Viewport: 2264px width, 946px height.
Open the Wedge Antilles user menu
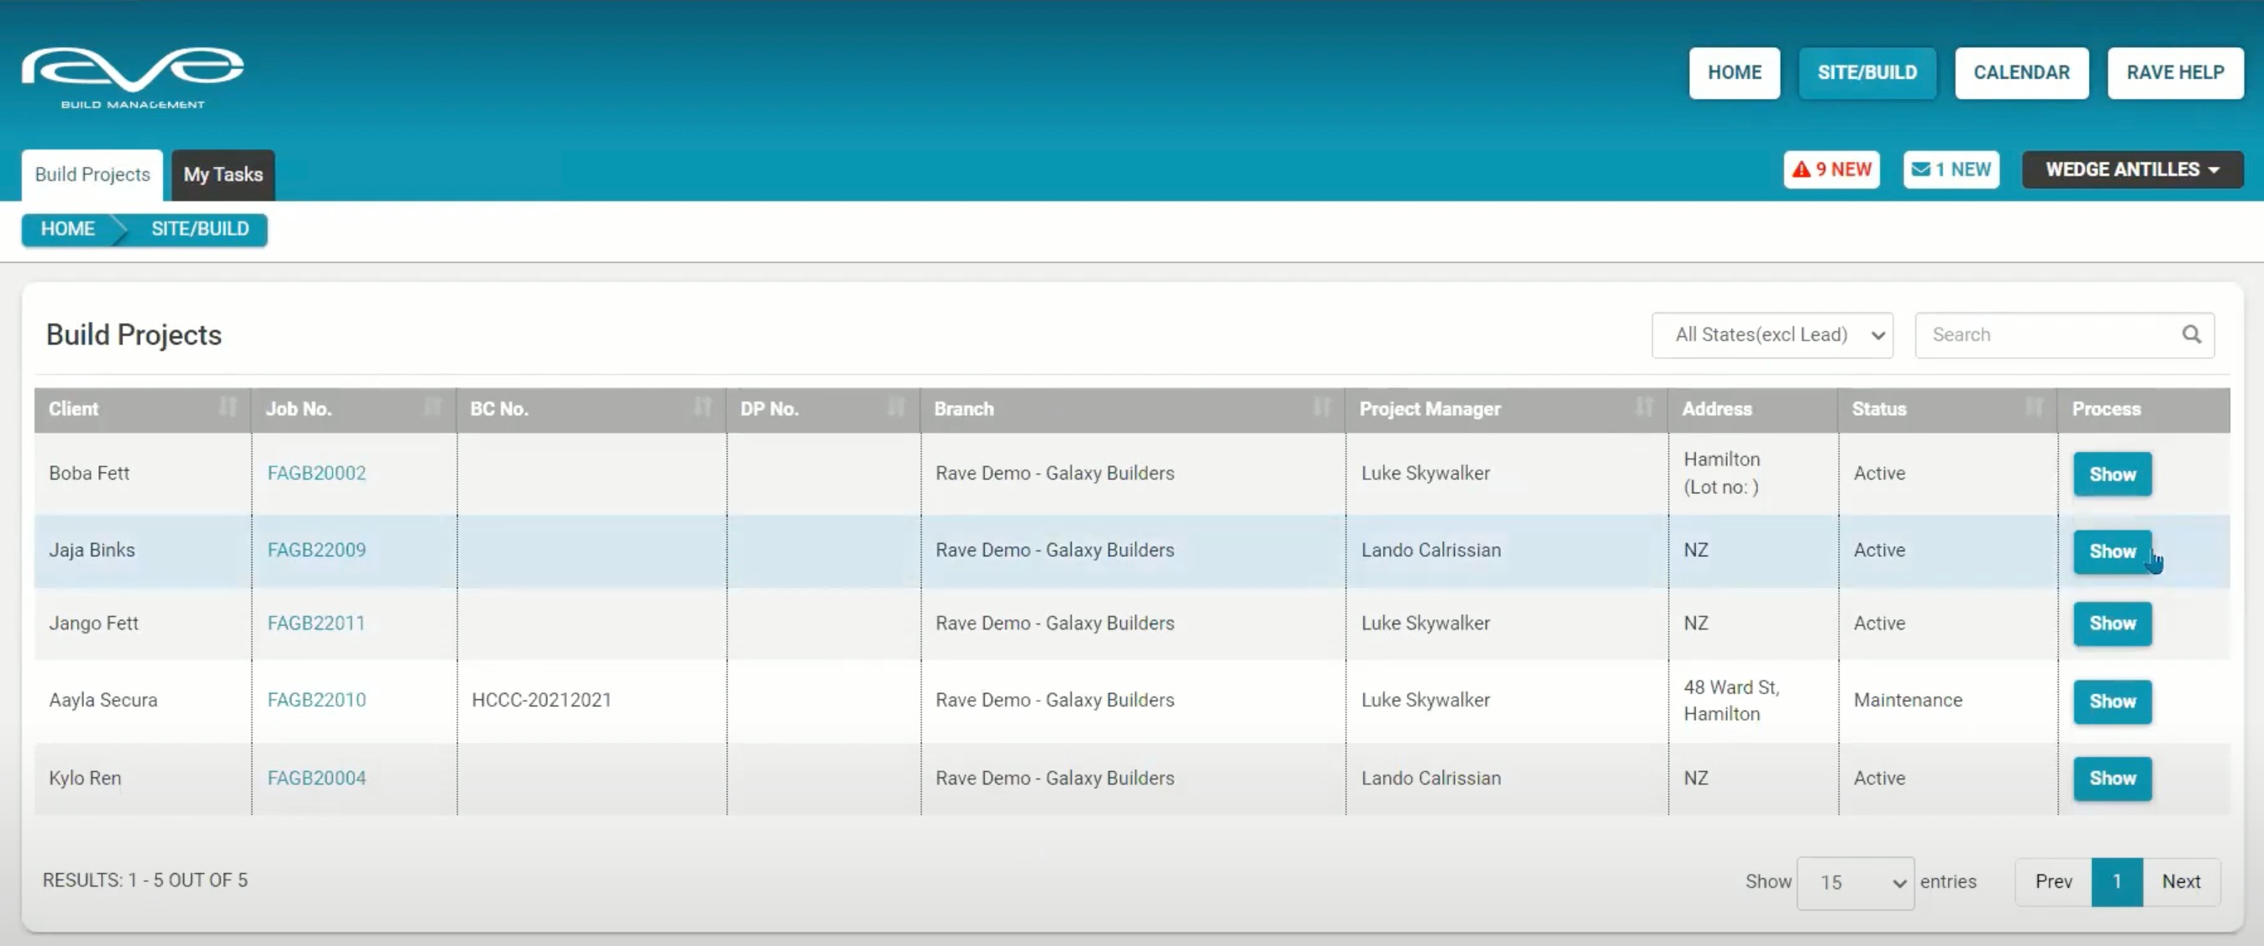pos(2132,170)
